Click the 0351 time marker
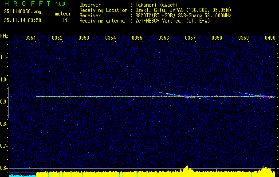The width and height of the screenshot is (279, 177). tap(31, 38)
